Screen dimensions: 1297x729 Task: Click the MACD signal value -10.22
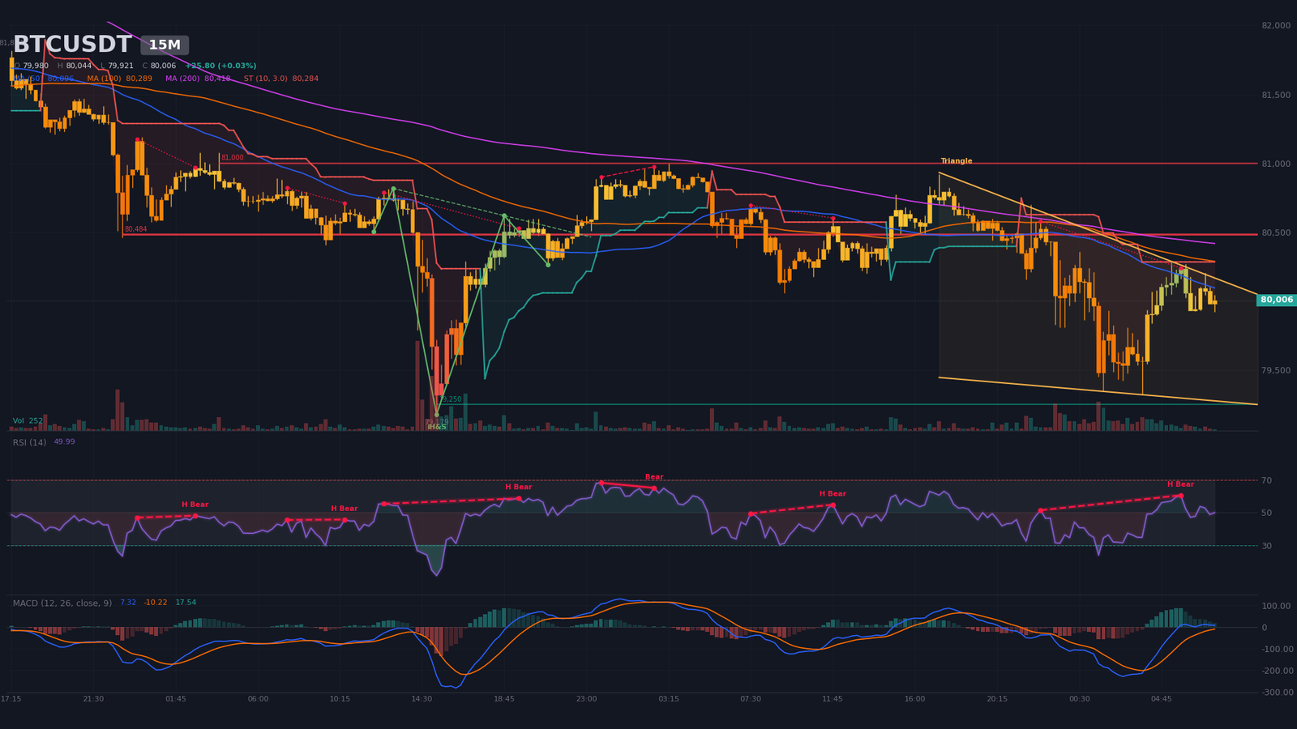(156, 603)
